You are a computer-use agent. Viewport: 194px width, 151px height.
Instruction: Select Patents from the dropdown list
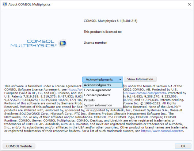pos(103,100)
